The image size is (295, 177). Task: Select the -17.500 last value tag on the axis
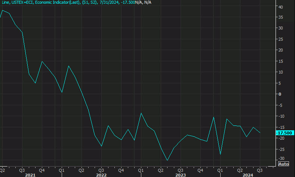pos(285,133)
